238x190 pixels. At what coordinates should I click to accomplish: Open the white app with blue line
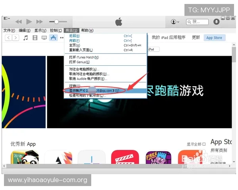(92, 157)
